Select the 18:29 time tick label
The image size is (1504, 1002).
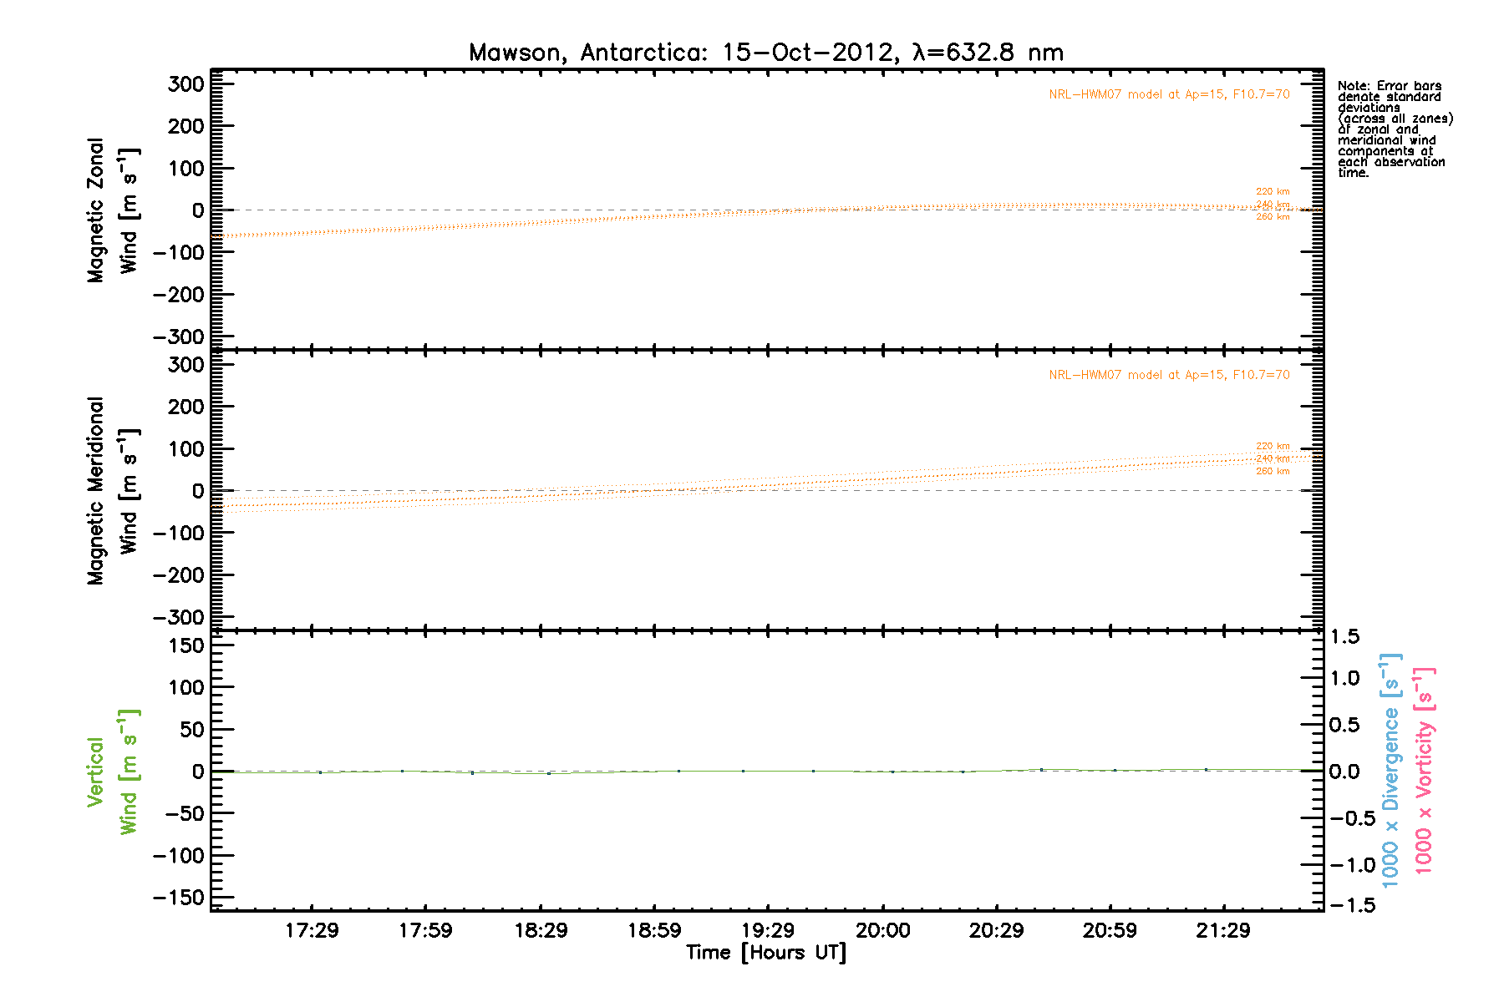tap(541, 930)
